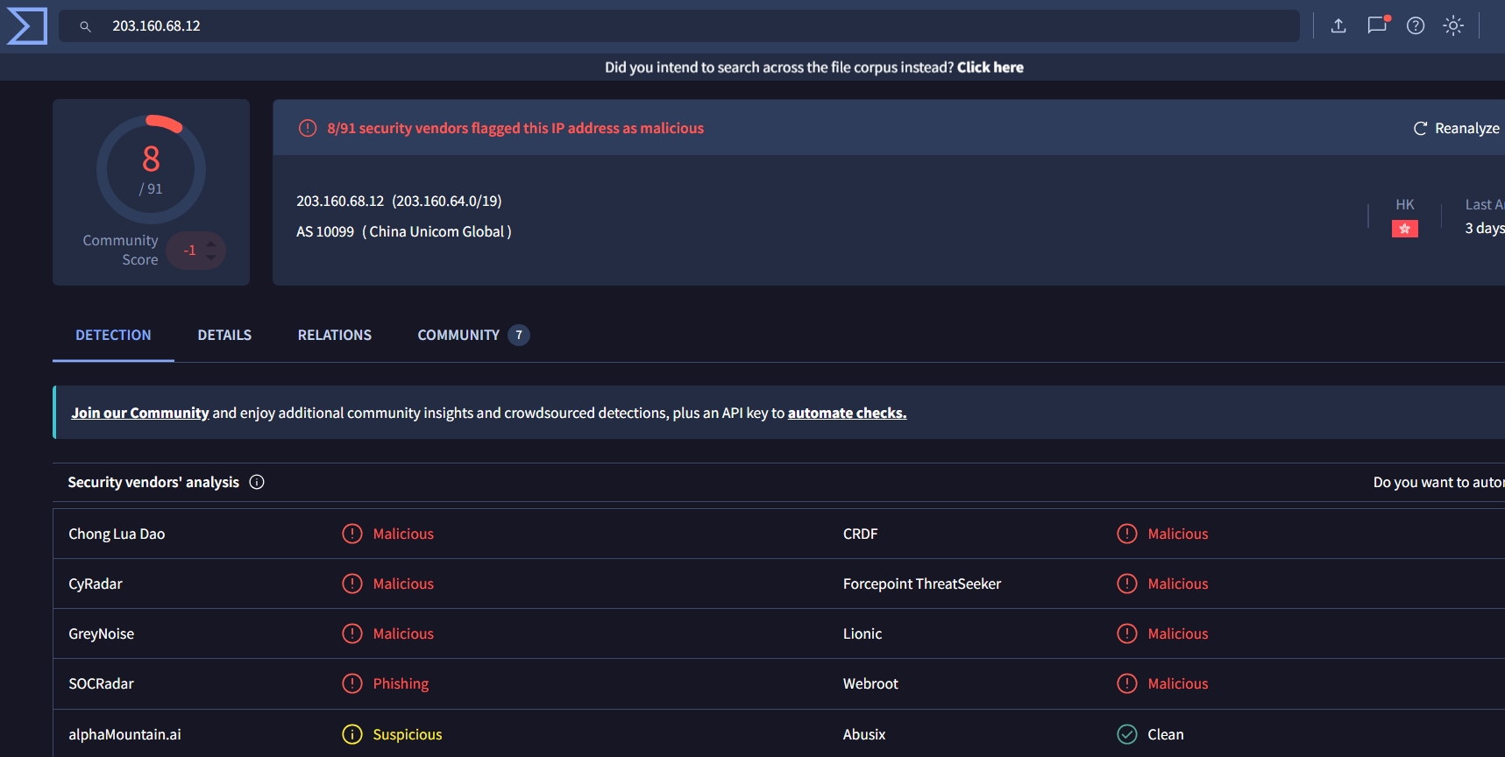
Task: Select the SOCRadar vendor name
Action: point(102,683)
